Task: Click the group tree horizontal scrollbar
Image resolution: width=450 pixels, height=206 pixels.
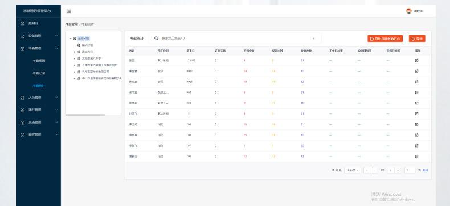Action: (x=85, y=115)
